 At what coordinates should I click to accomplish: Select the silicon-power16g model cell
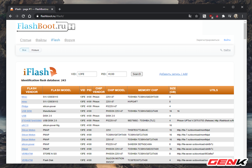pyautogui.click(x=51, y=125)
